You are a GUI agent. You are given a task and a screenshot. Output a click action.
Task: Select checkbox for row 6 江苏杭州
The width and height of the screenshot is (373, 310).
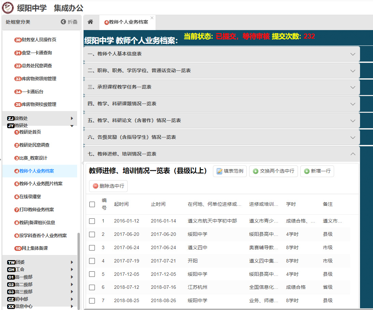[92, 287]
